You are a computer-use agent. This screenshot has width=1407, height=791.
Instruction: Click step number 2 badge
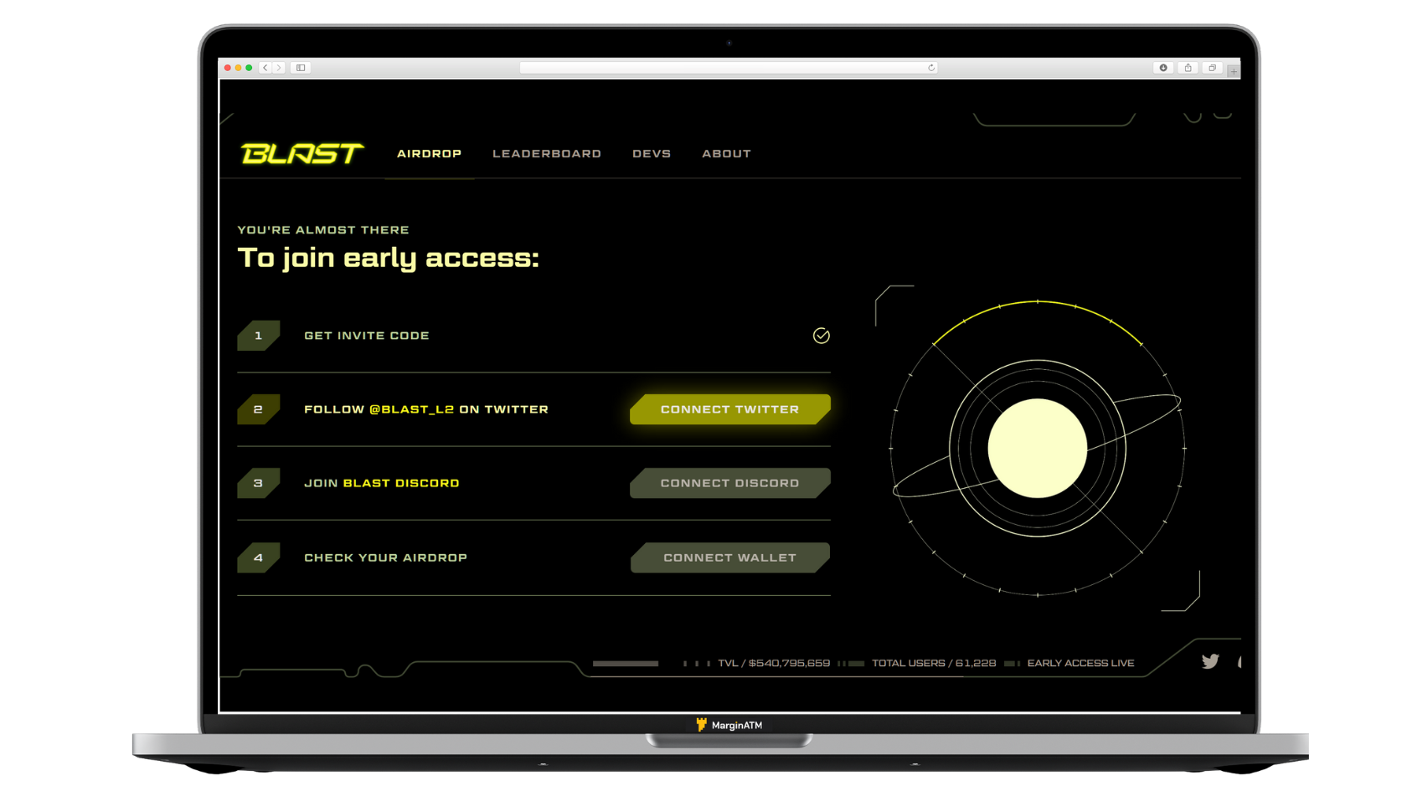[x=259, y=409]
